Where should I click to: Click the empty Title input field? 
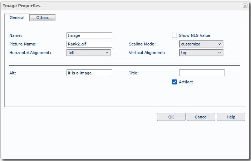(202, 73)
